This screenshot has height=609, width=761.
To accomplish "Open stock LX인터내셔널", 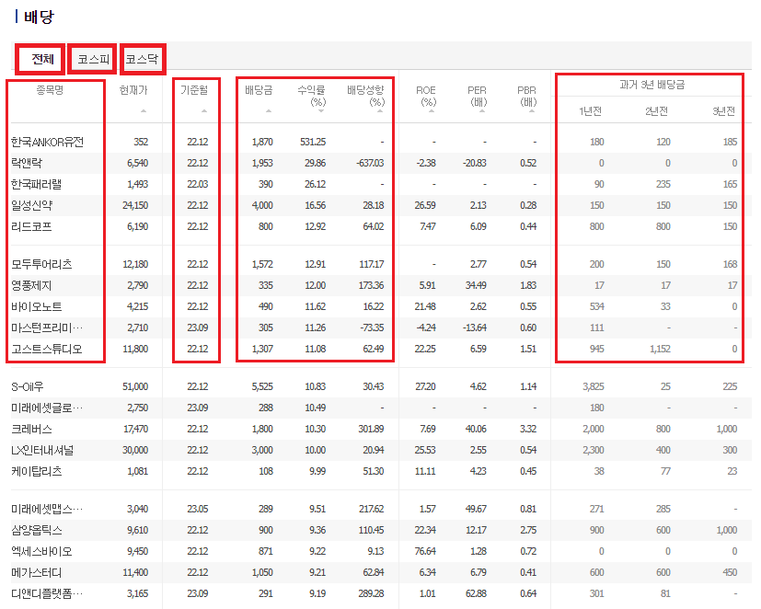I will [x=42, y=451].
